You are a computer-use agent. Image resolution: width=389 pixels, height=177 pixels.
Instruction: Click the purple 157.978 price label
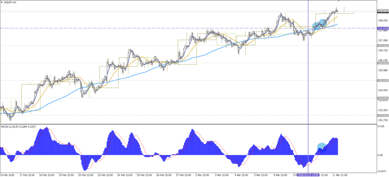[383, 28]
